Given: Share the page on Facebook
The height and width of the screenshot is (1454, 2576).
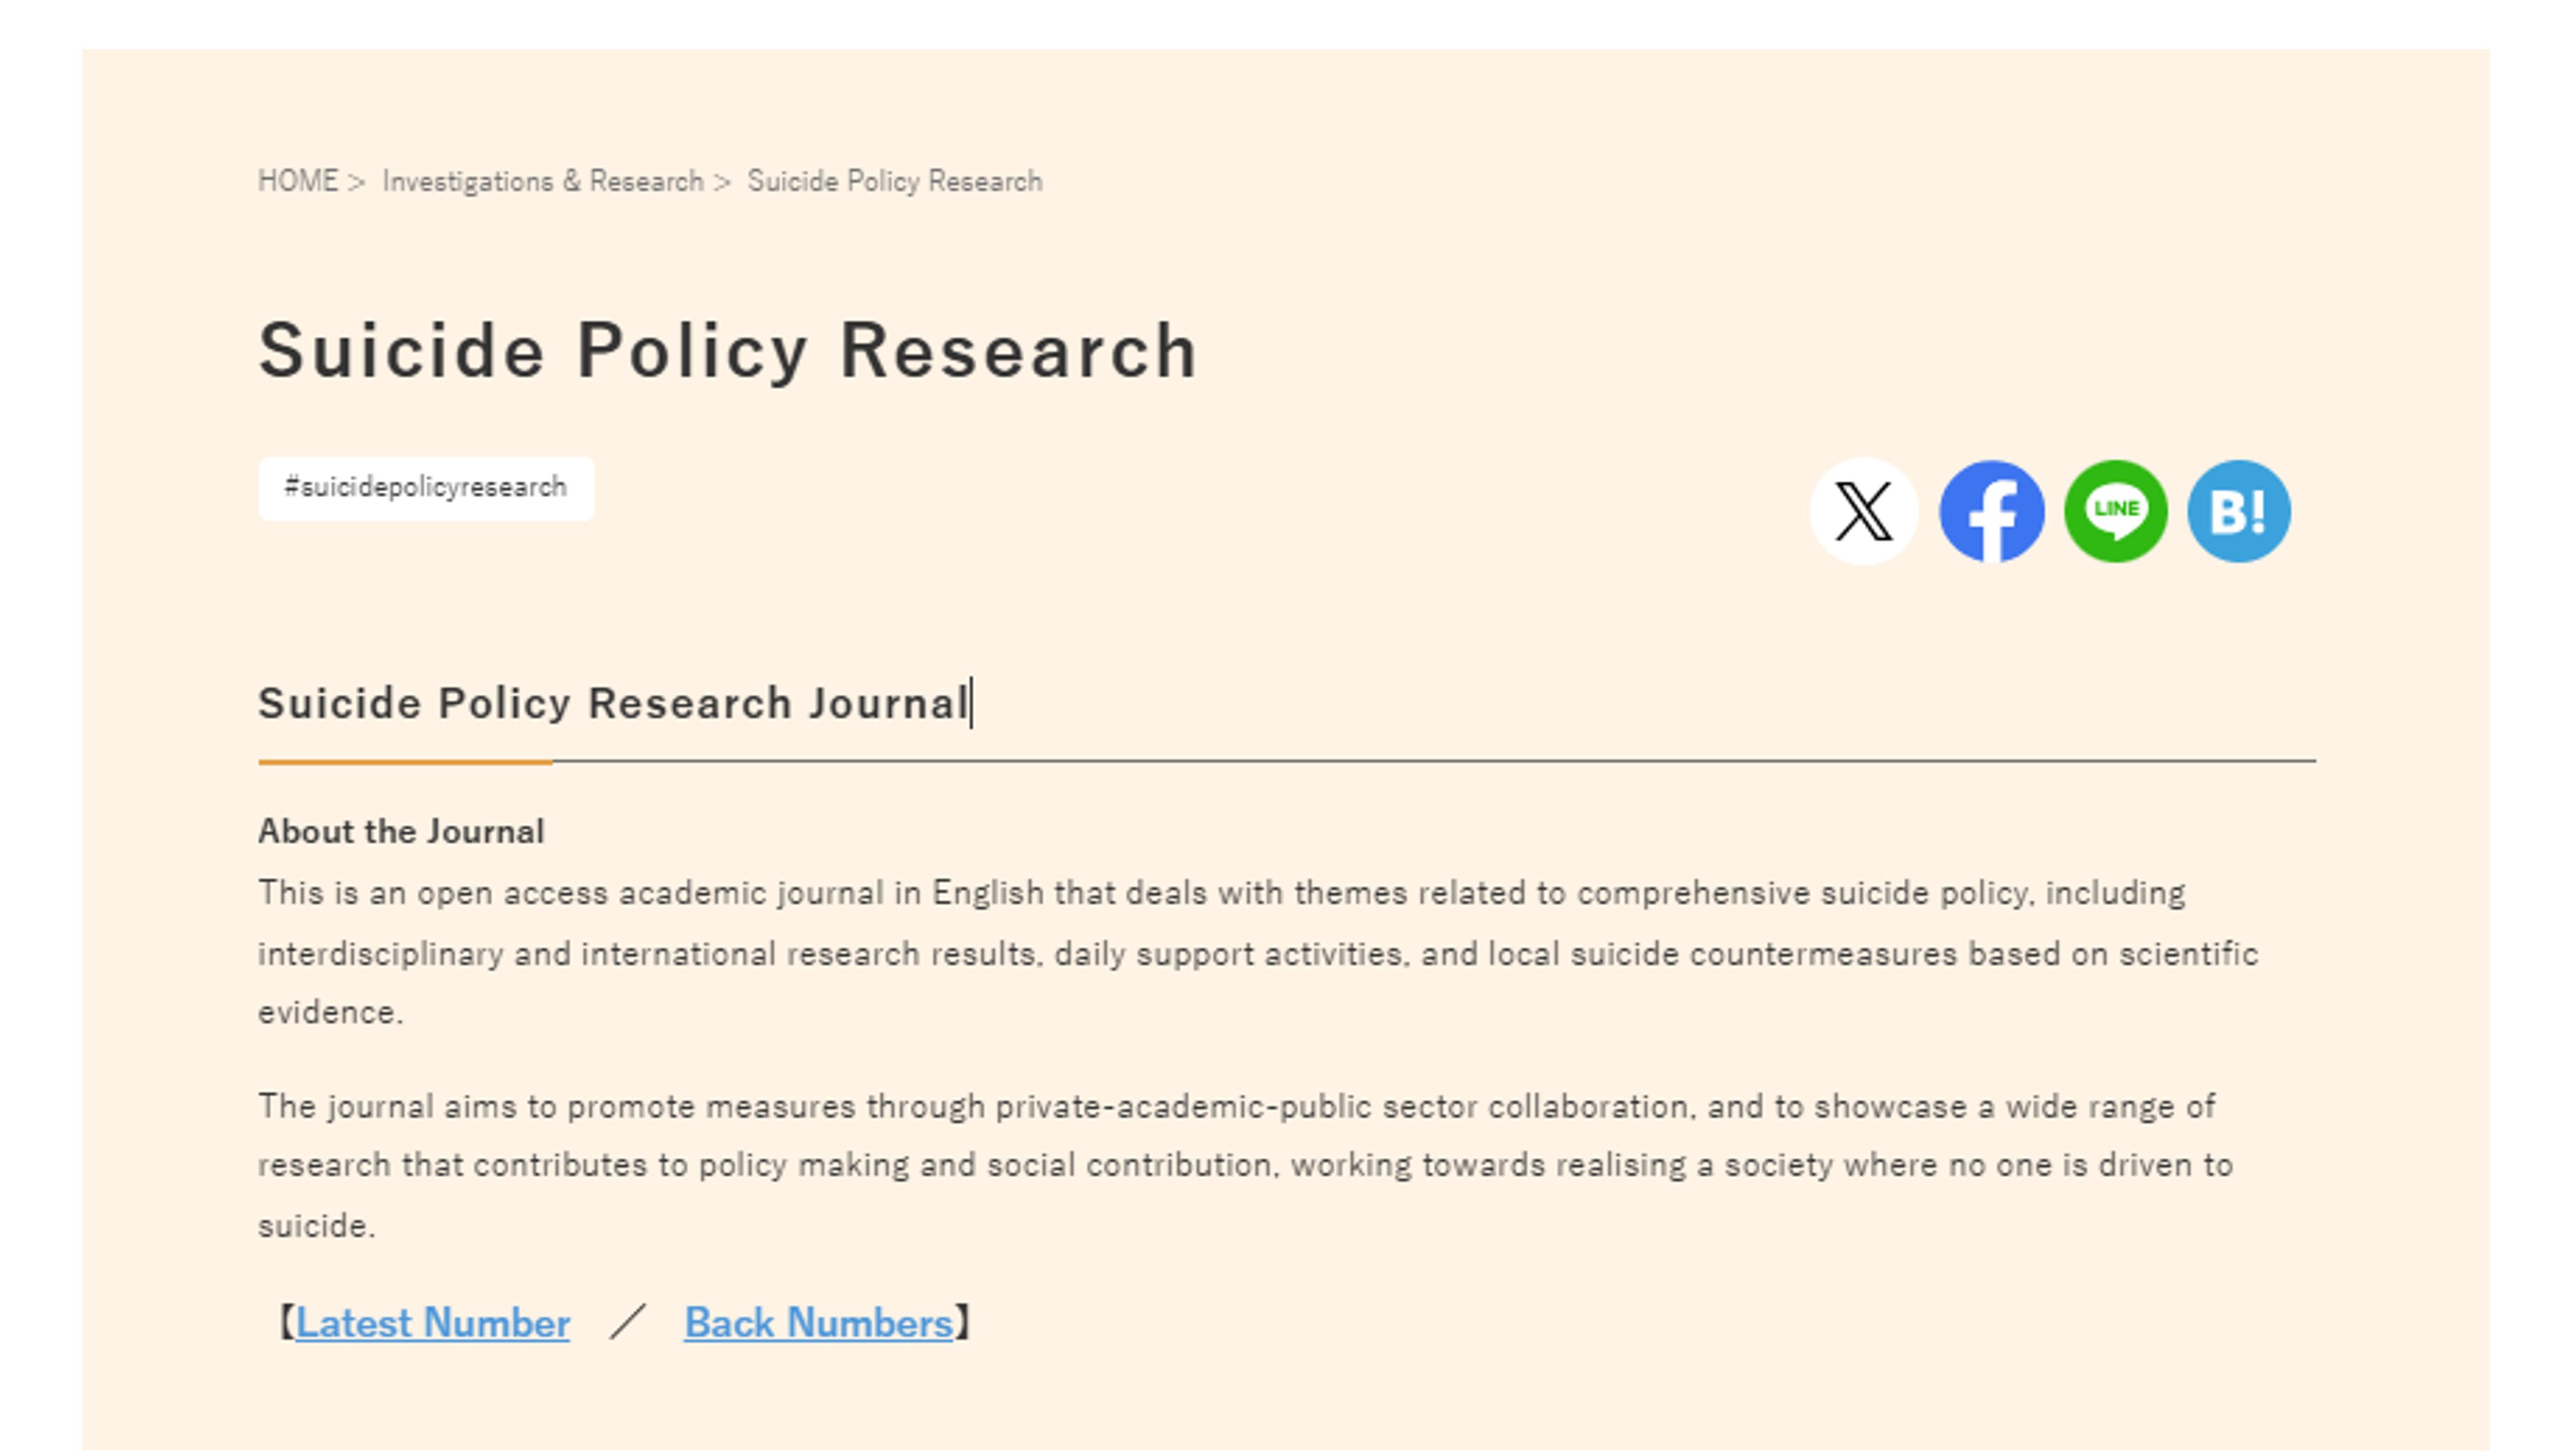Looking at the screenshot, I should click(x=1991, y=511).
